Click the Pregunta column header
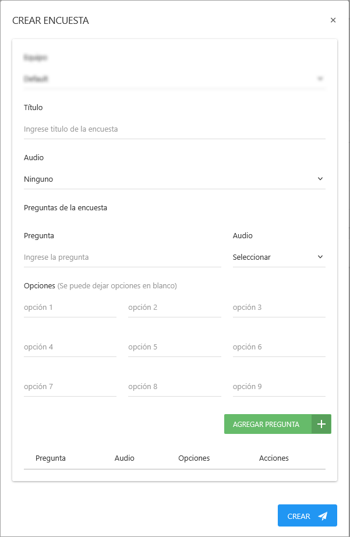 pyautogui.click(x=51, y=458)
